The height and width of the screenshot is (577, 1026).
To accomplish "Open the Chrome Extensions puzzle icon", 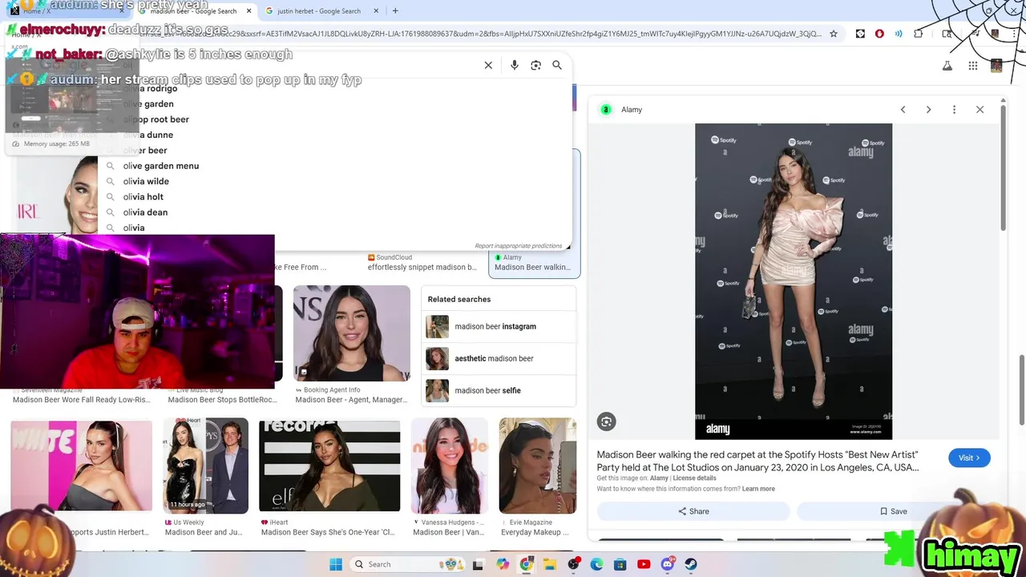I will click(x=919, y=34).
